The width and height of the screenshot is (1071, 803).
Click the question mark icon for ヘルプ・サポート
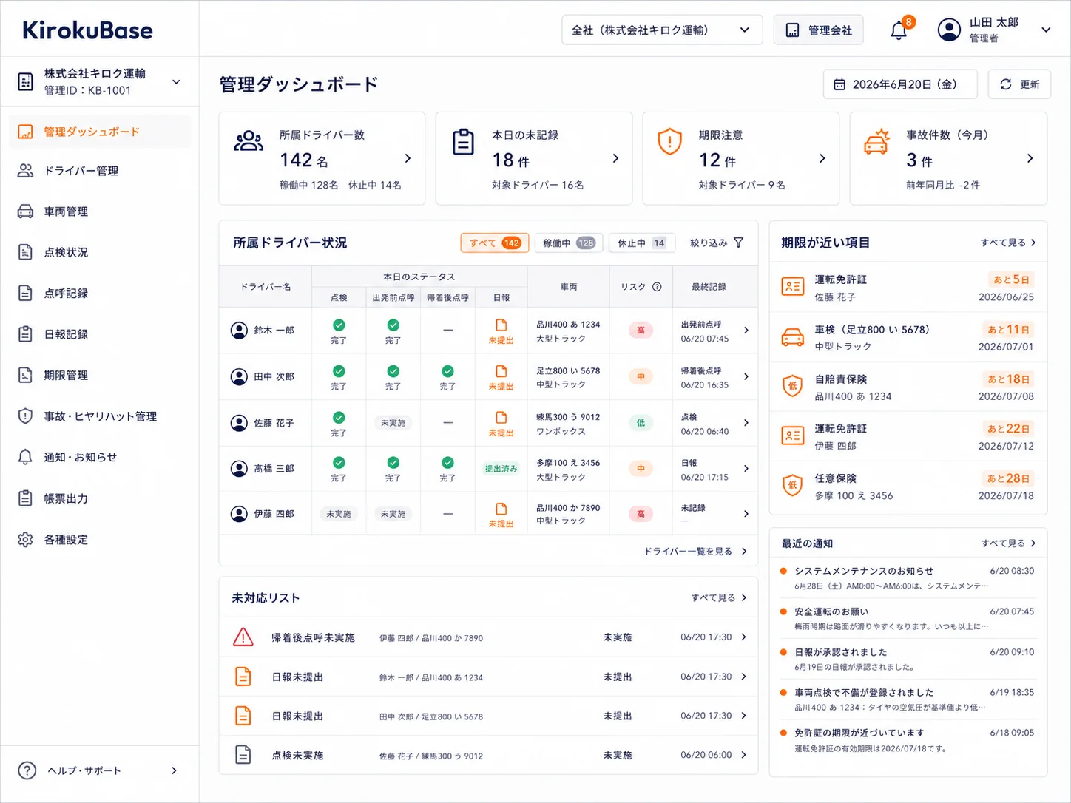27,770
